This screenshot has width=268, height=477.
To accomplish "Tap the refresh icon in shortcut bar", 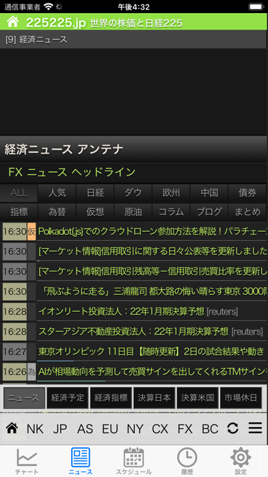I will (x=232, y=428).
